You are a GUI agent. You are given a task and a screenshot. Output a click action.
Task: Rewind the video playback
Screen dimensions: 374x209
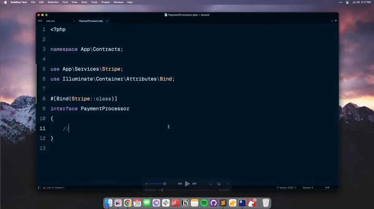180,183
